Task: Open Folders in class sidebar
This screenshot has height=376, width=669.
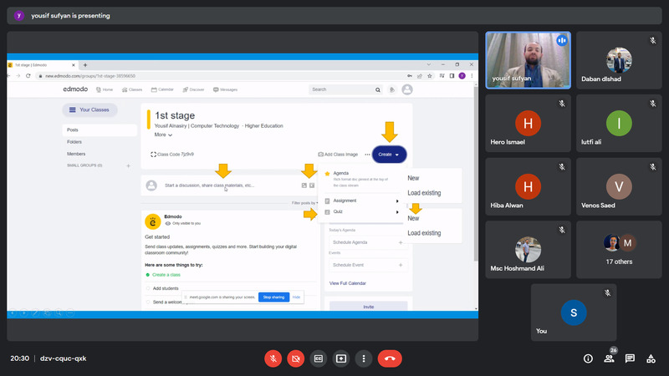Action: pyautogui.click(x=74, y=142)
